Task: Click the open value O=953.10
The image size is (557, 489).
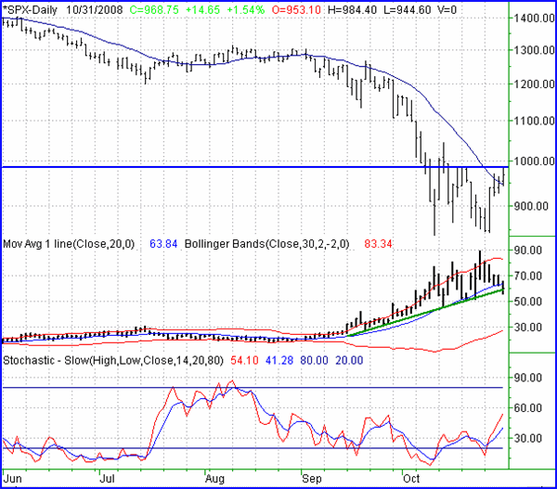Action: [296, 10]
